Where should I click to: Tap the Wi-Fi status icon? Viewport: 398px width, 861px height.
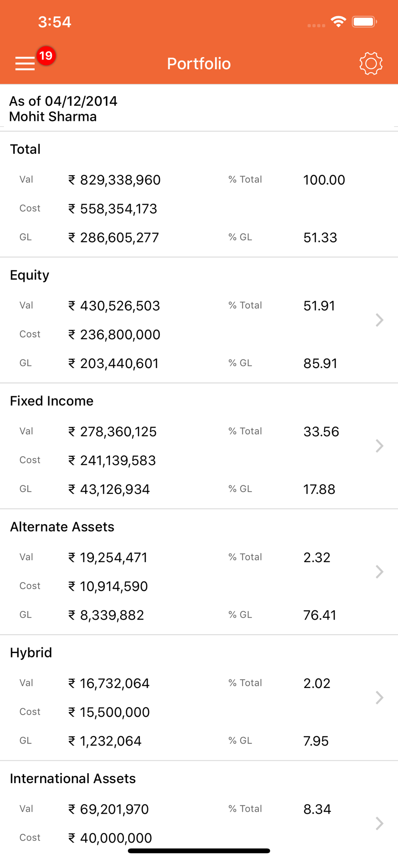(339, 22)
